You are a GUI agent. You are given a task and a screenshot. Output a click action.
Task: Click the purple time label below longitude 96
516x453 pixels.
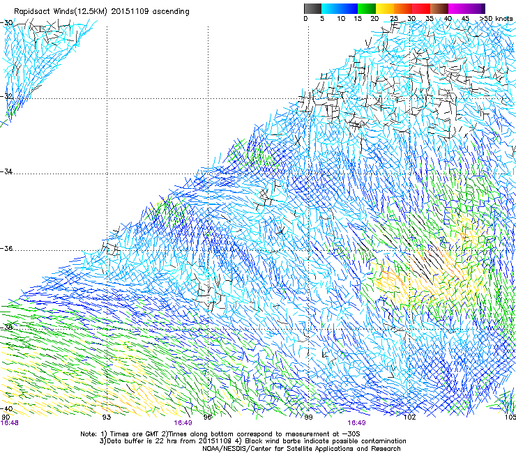coord(183,423)
